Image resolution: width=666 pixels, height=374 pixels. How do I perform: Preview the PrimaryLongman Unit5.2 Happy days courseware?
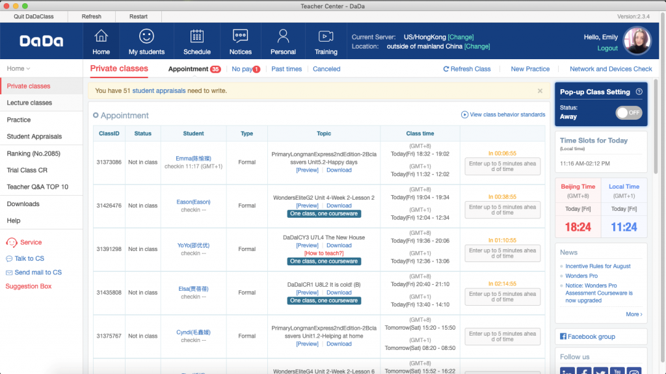coord(307,170)
